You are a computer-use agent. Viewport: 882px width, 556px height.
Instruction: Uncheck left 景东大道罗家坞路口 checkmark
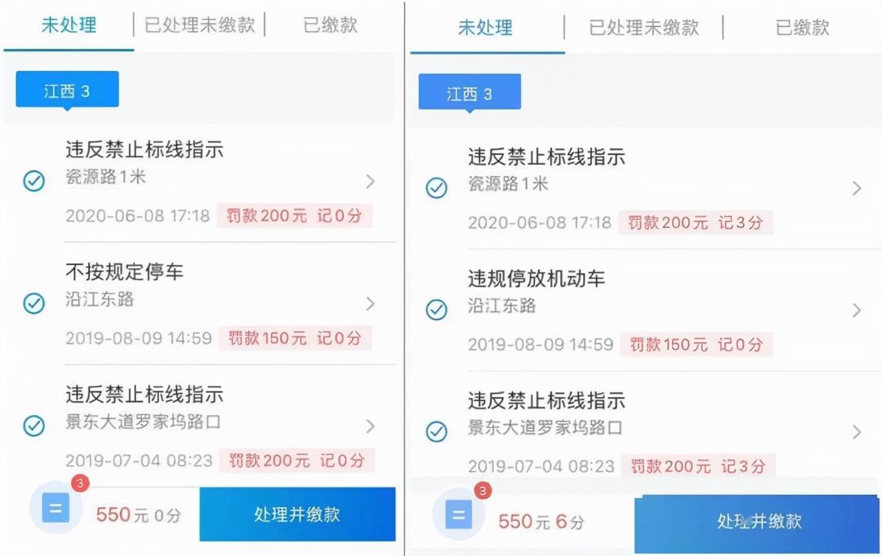coord(34,426)
